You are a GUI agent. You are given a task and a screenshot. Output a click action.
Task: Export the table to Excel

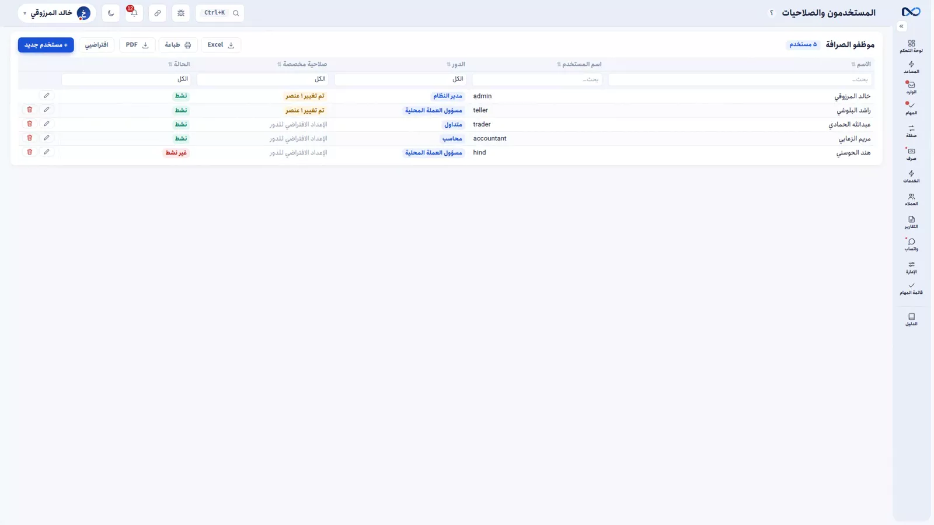tap(221, 45)
